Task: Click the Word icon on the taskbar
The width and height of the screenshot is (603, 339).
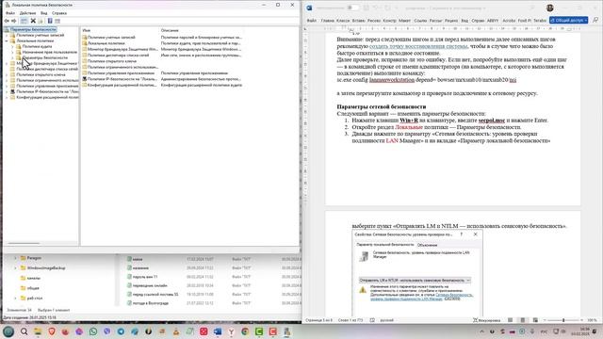Action: pos(218,331)
